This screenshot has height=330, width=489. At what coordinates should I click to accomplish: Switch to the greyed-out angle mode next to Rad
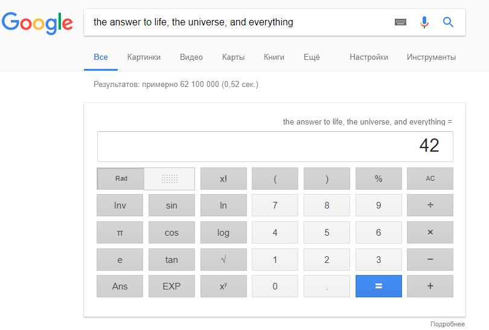click(170, 179)
